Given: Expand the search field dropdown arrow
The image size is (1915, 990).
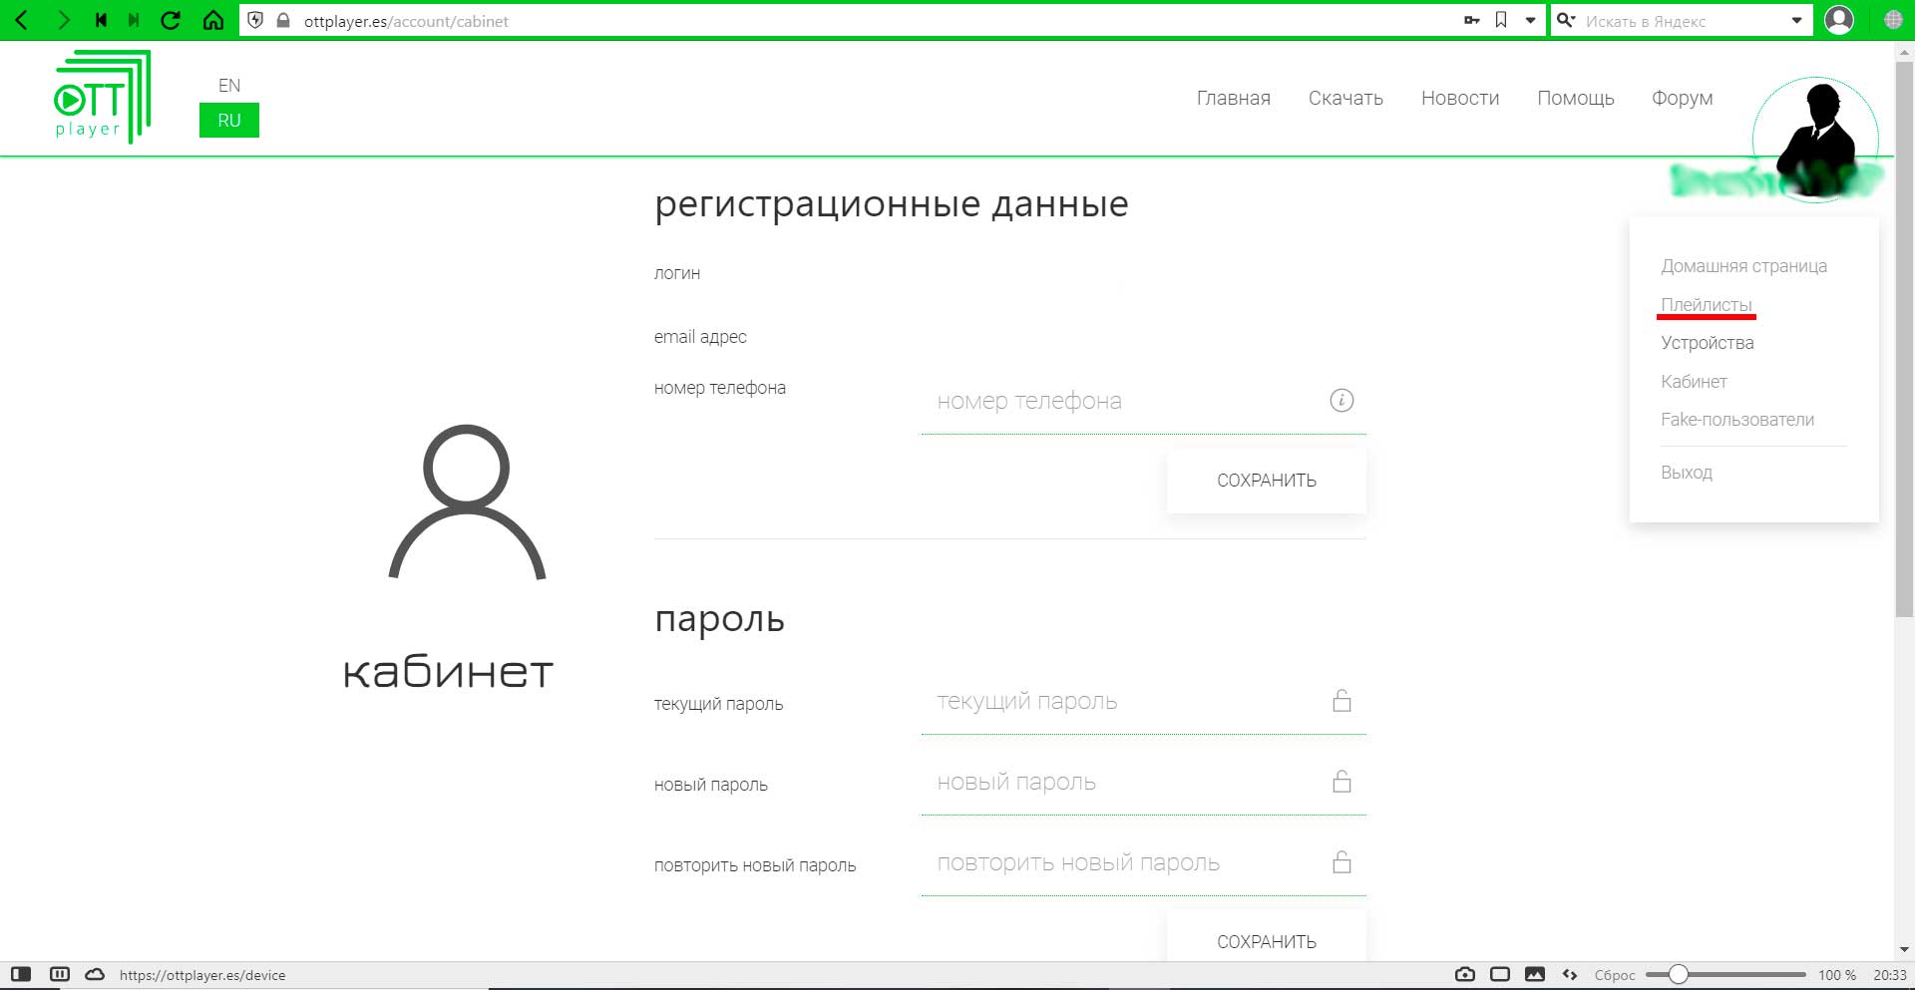Looking at the screenshot, I should (1796, 20).
